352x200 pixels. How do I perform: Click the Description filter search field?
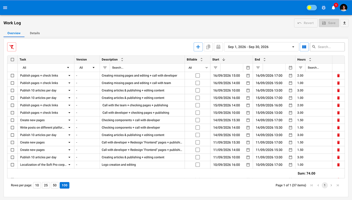click(x=147, y=67)
